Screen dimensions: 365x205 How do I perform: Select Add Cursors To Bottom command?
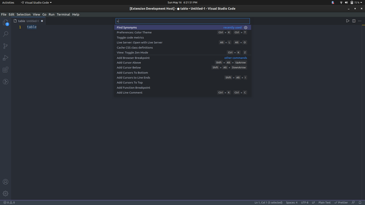(x=182, y=72)
